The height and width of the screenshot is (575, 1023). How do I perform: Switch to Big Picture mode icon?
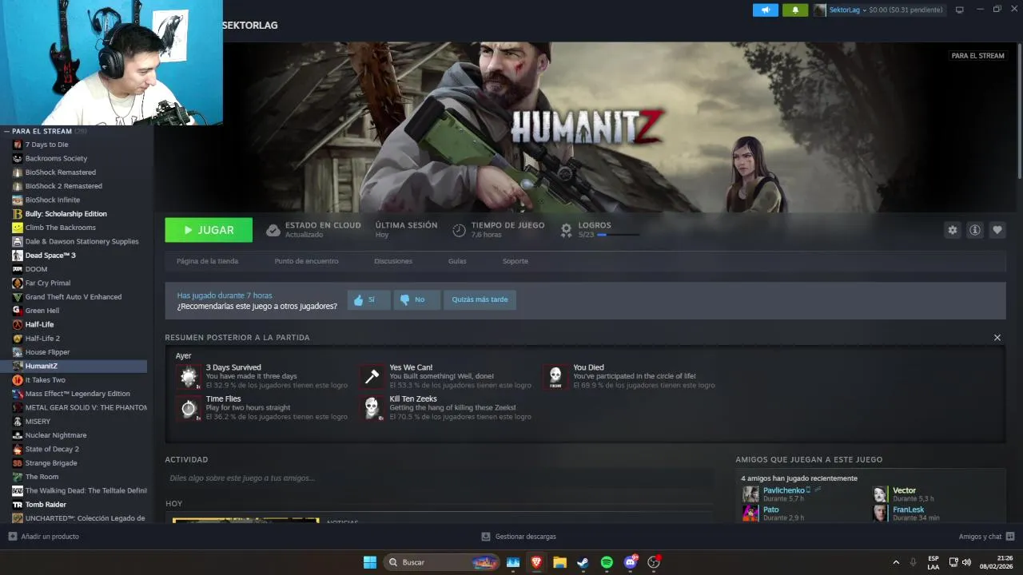(960, 10)
